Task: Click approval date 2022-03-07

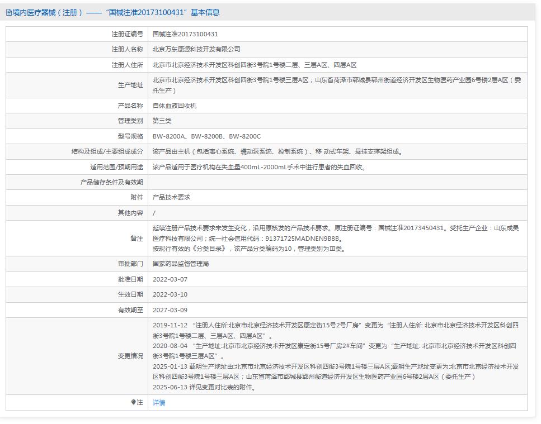Action: pyautogui.click(x=170, y=279)
